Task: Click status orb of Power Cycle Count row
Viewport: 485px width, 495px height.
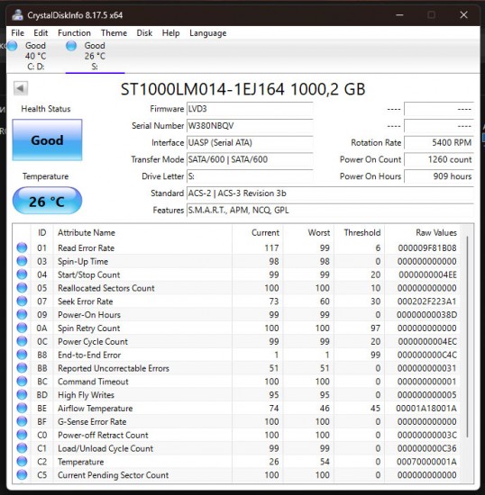Action: (x=22, y=341)
